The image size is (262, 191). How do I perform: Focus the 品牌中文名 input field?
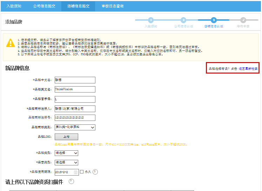point(75,80)
